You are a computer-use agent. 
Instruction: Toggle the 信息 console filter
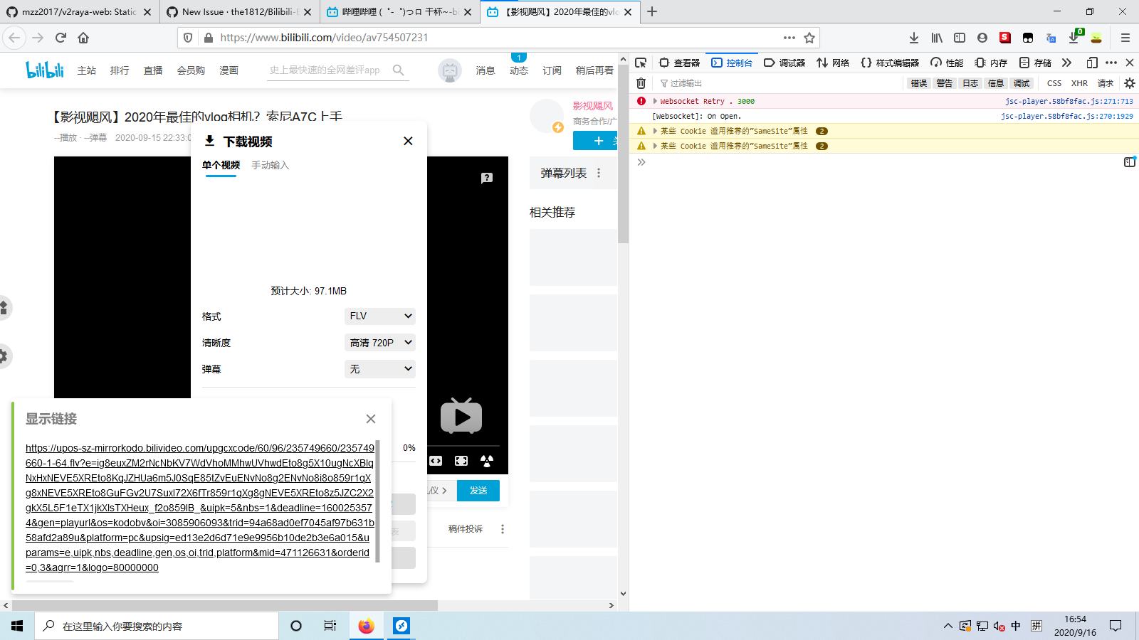[x=996, y=83]
